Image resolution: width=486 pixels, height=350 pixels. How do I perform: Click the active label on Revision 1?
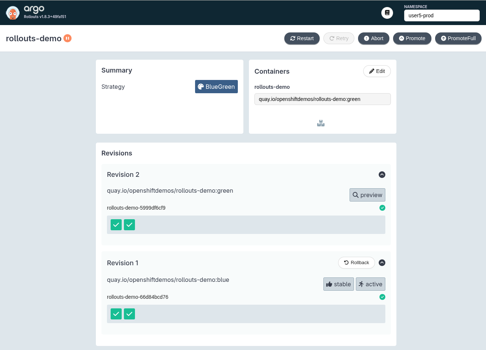point(371,284)
